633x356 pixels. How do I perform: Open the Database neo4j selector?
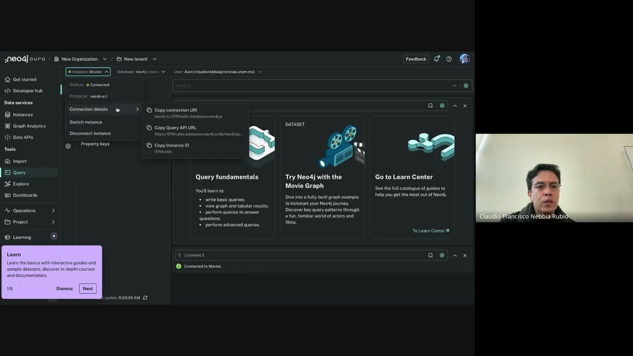141,72
